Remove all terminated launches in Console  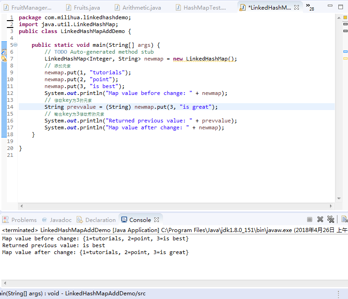(331, 219)
